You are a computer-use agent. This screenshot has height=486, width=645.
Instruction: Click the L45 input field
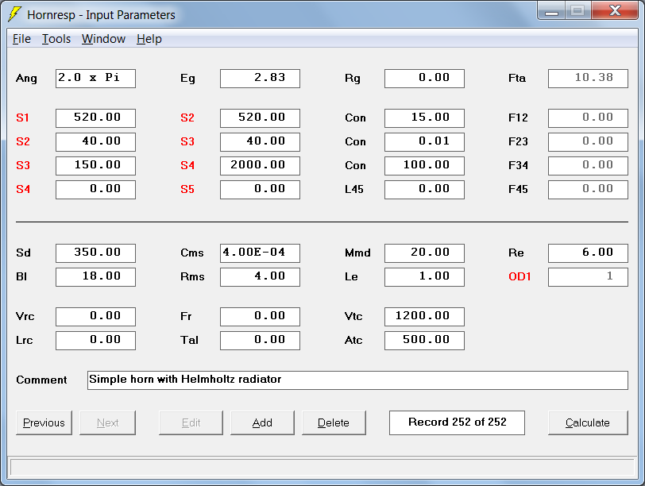[424, 190]
